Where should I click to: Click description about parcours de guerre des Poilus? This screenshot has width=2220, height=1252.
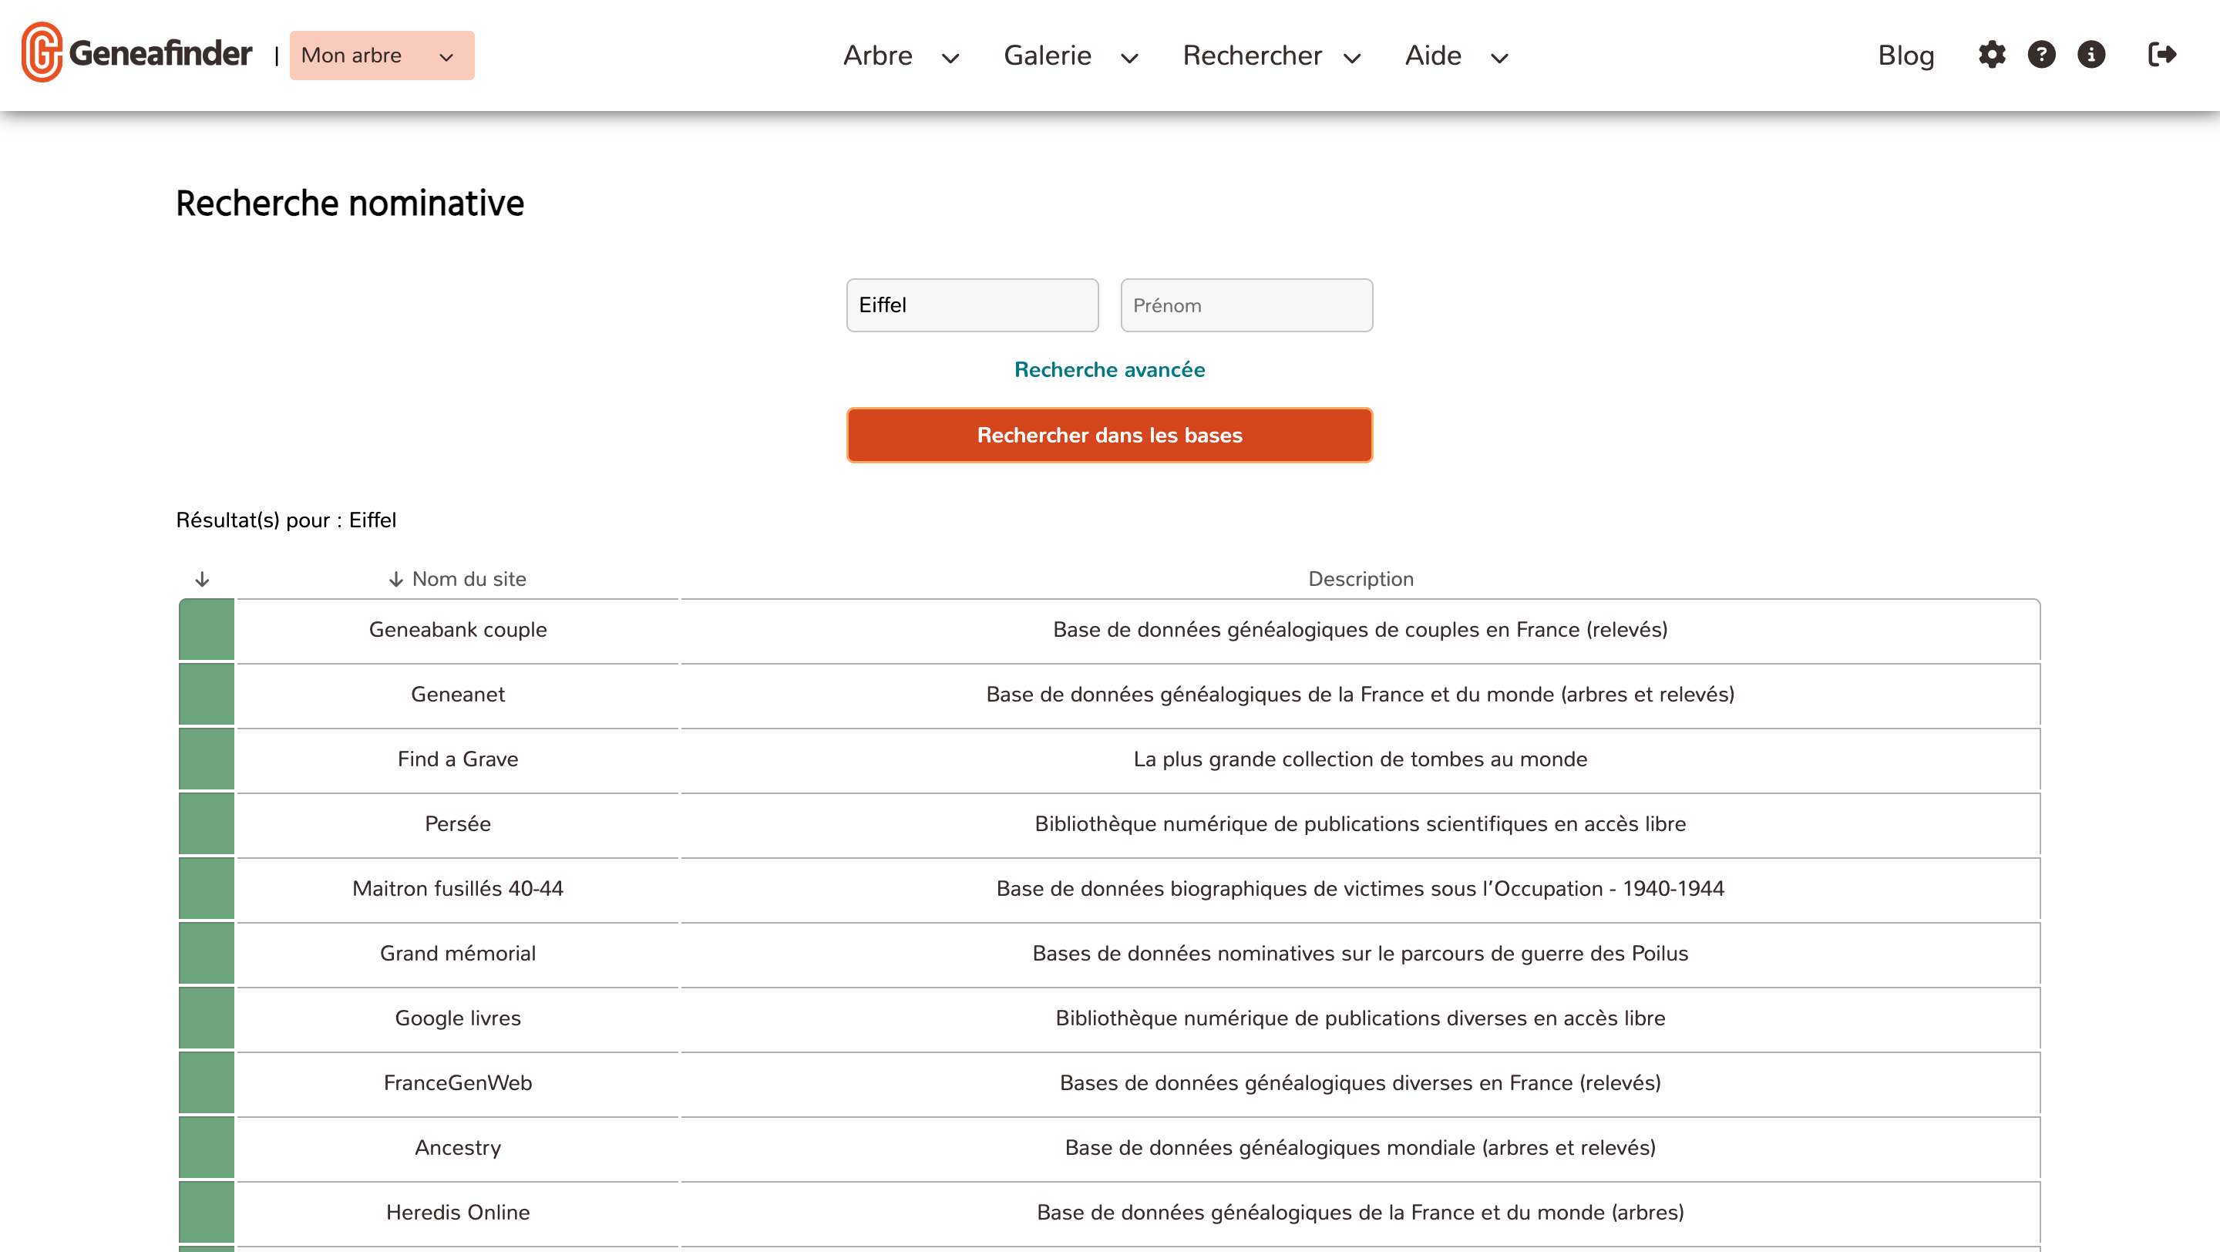coord(1360,953)
